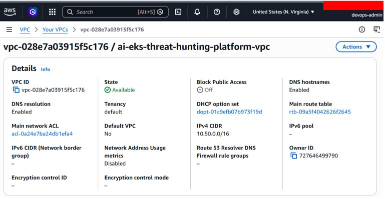Click the Amazon Q icon inside search bar

click(x=160, y=12)
